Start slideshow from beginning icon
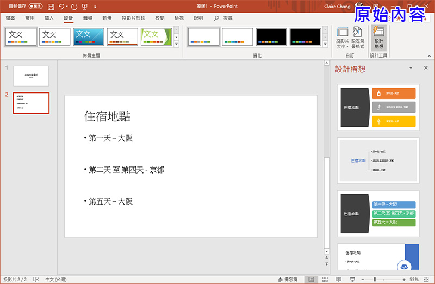The width and height of the screenshot is (435, 284). click(85, 7)
